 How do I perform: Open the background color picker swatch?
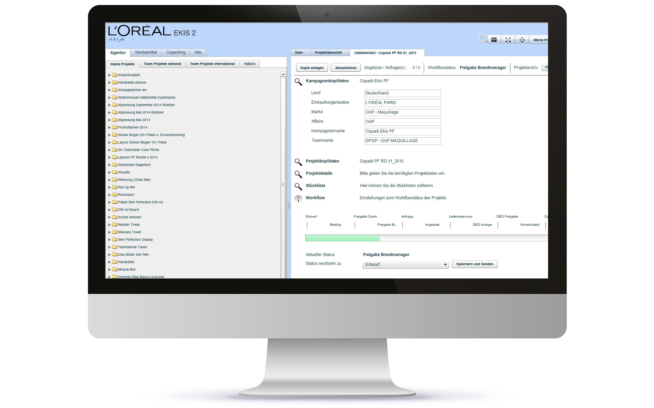tap(483, 39)
